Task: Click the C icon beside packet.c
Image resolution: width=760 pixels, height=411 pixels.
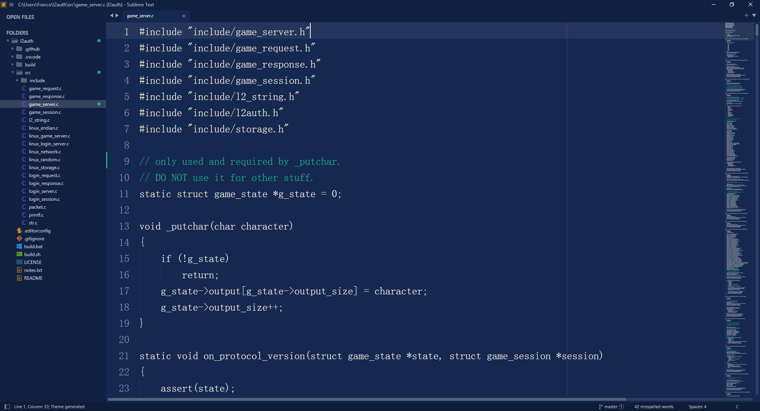Action: 24,207
